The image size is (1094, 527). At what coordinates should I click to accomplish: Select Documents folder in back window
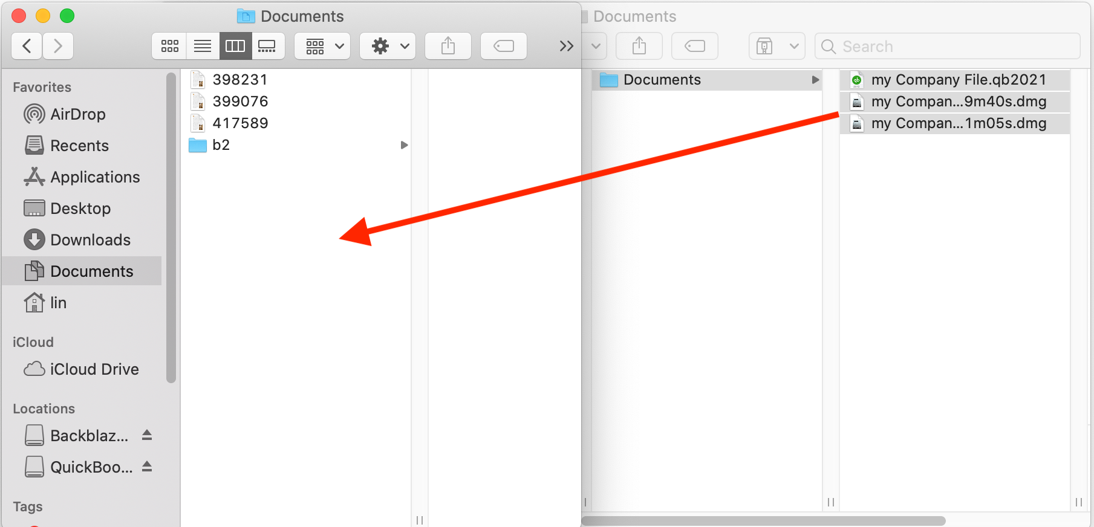(706, 80)
